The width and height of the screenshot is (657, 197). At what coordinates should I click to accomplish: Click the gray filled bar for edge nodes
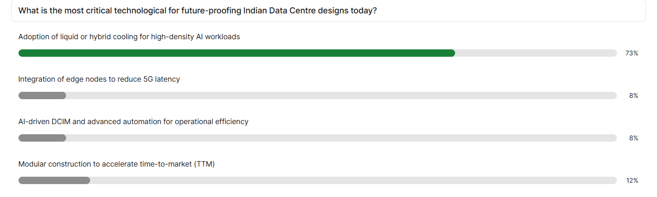tap(42, 96)
